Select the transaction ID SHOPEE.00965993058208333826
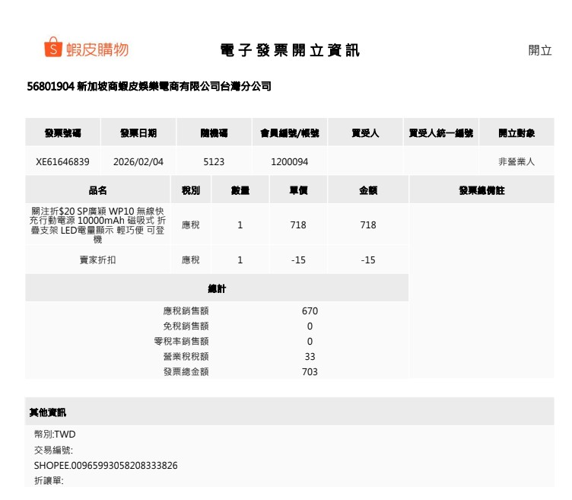 click(106, 465)
